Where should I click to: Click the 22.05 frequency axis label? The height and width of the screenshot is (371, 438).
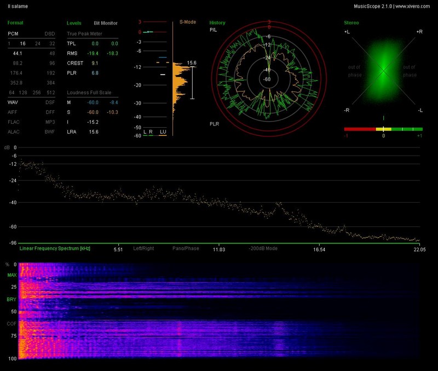(x=420, y=249)
